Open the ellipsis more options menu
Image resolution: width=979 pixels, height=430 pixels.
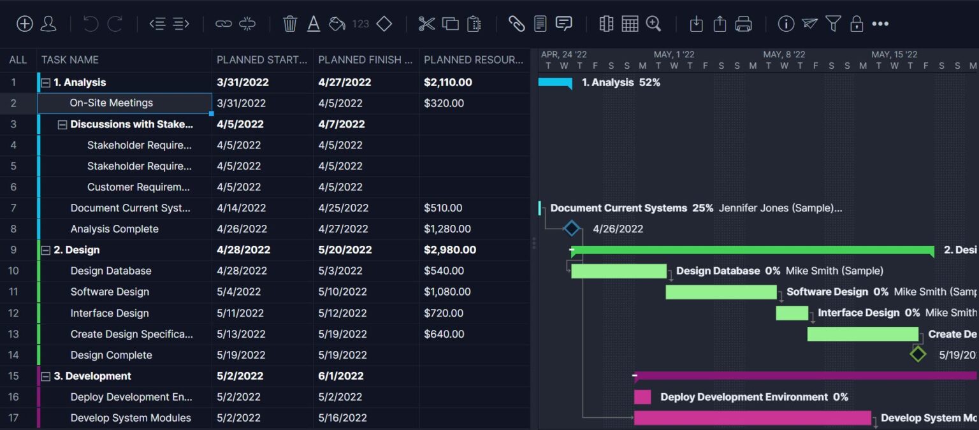click(880, 24)
